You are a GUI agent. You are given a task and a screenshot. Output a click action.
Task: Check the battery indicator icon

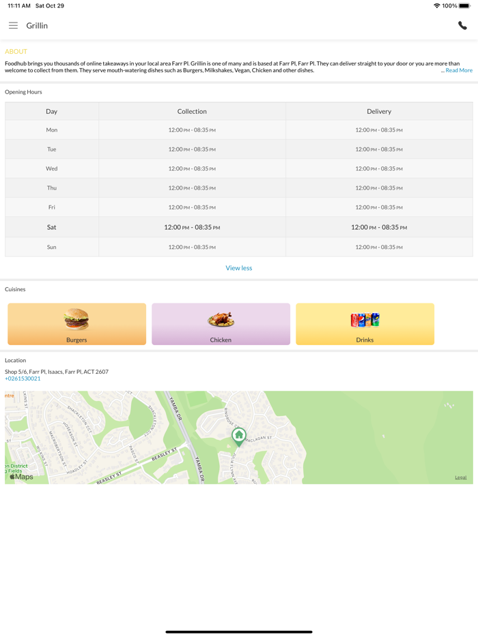464,5
